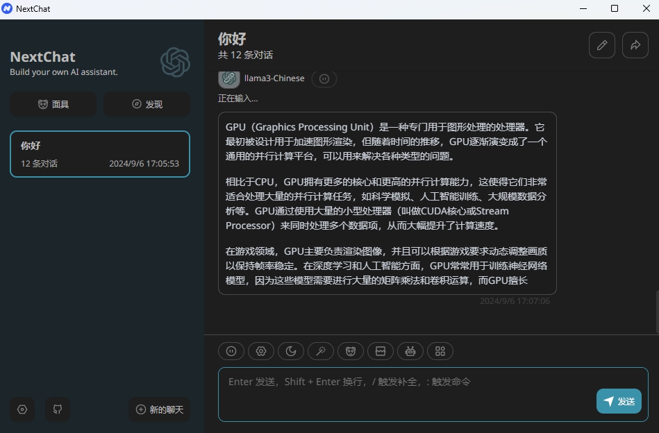Viewport: 659px width, 433px height.
Task: Click the share conversation arrow icon
Action: [635, 45]
